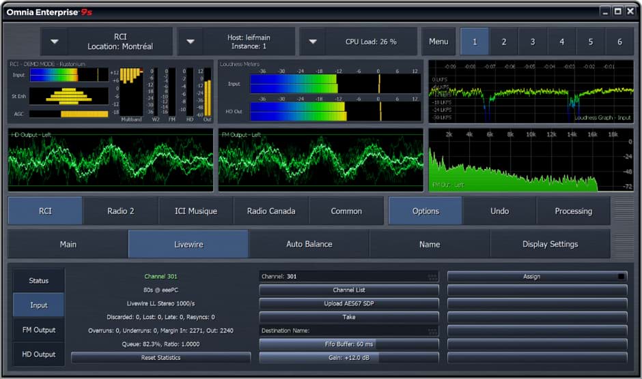Select preset slot 3
Image resolution: width=642 pixels, height=379 pixels.
533,42
